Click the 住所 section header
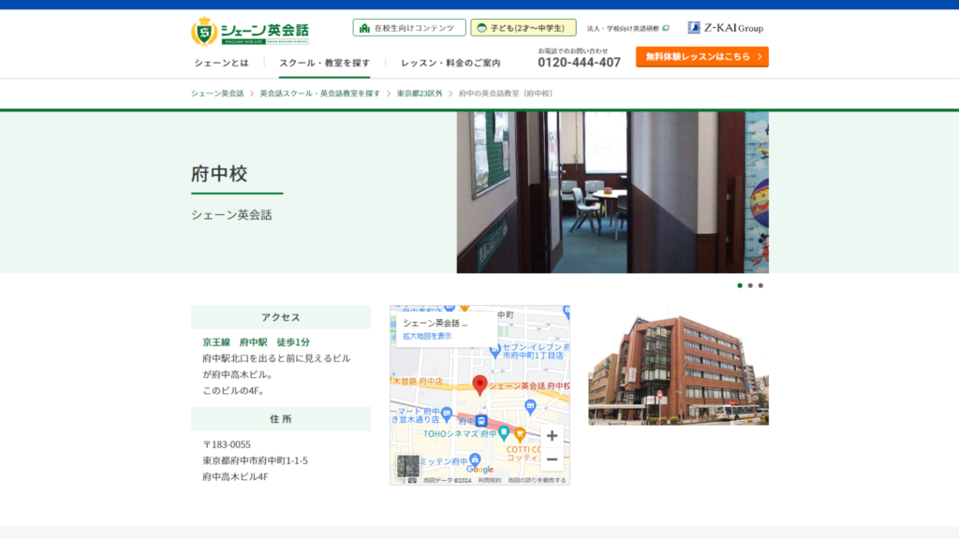 (281, 419)
